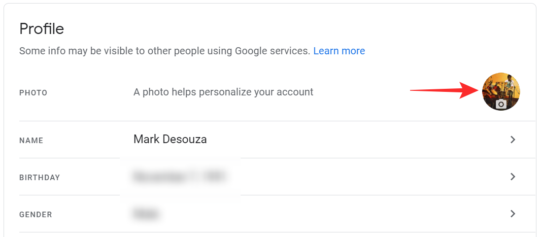
Task: Click the PHOTO row label
Action: pos(33,93)
